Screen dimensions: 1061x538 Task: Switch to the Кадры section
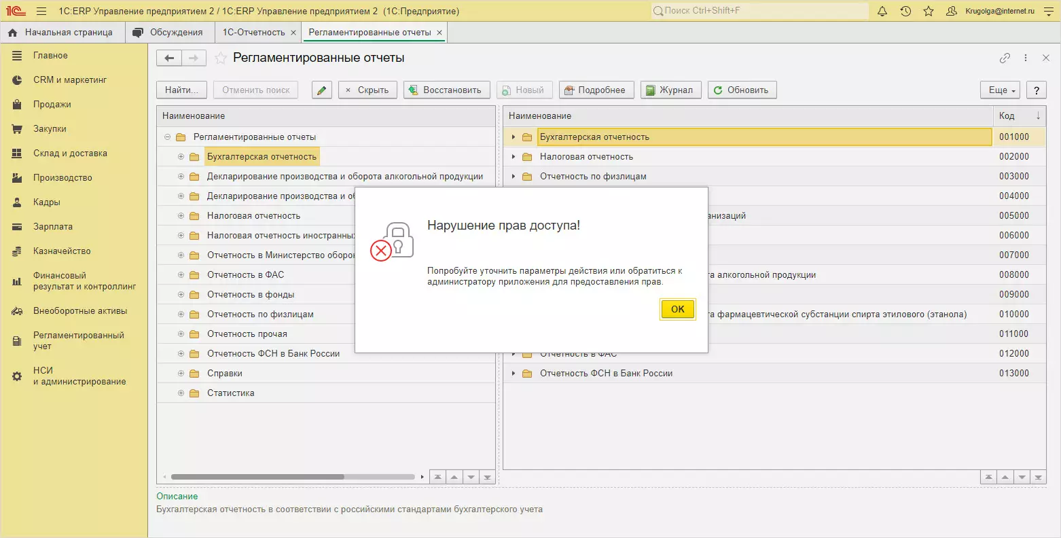(x=74, y=202)
